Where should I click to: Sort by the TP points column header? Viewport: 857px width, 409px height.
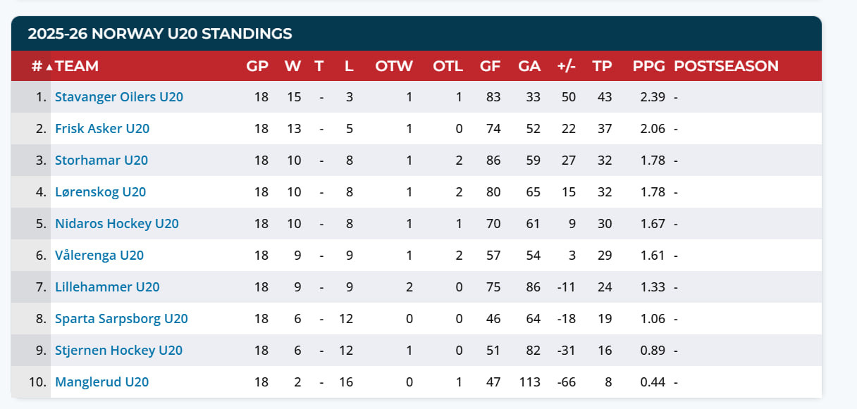coord(602,66)
